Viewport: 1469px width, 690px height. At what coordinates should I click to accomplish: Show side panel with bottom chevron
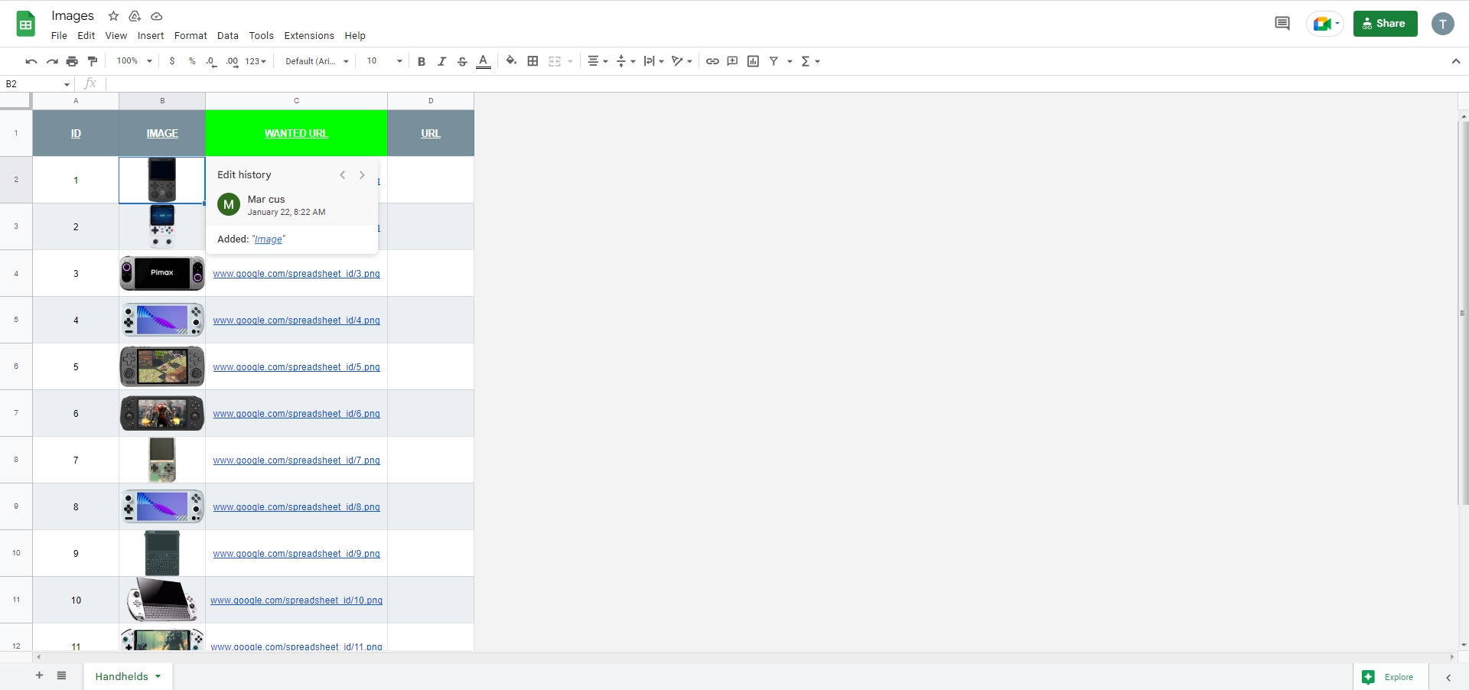(x=1448, y=678)
